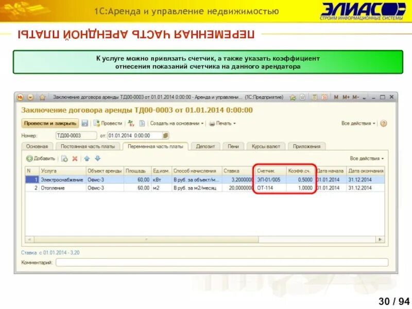Select the 'Переменная часть платы' tab
This screenshot has height=309, width=412.
tap(156, 146)
